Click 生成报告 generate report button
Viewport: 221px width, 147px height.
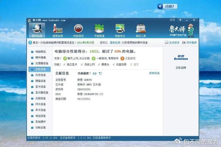(x=172, y=42)
